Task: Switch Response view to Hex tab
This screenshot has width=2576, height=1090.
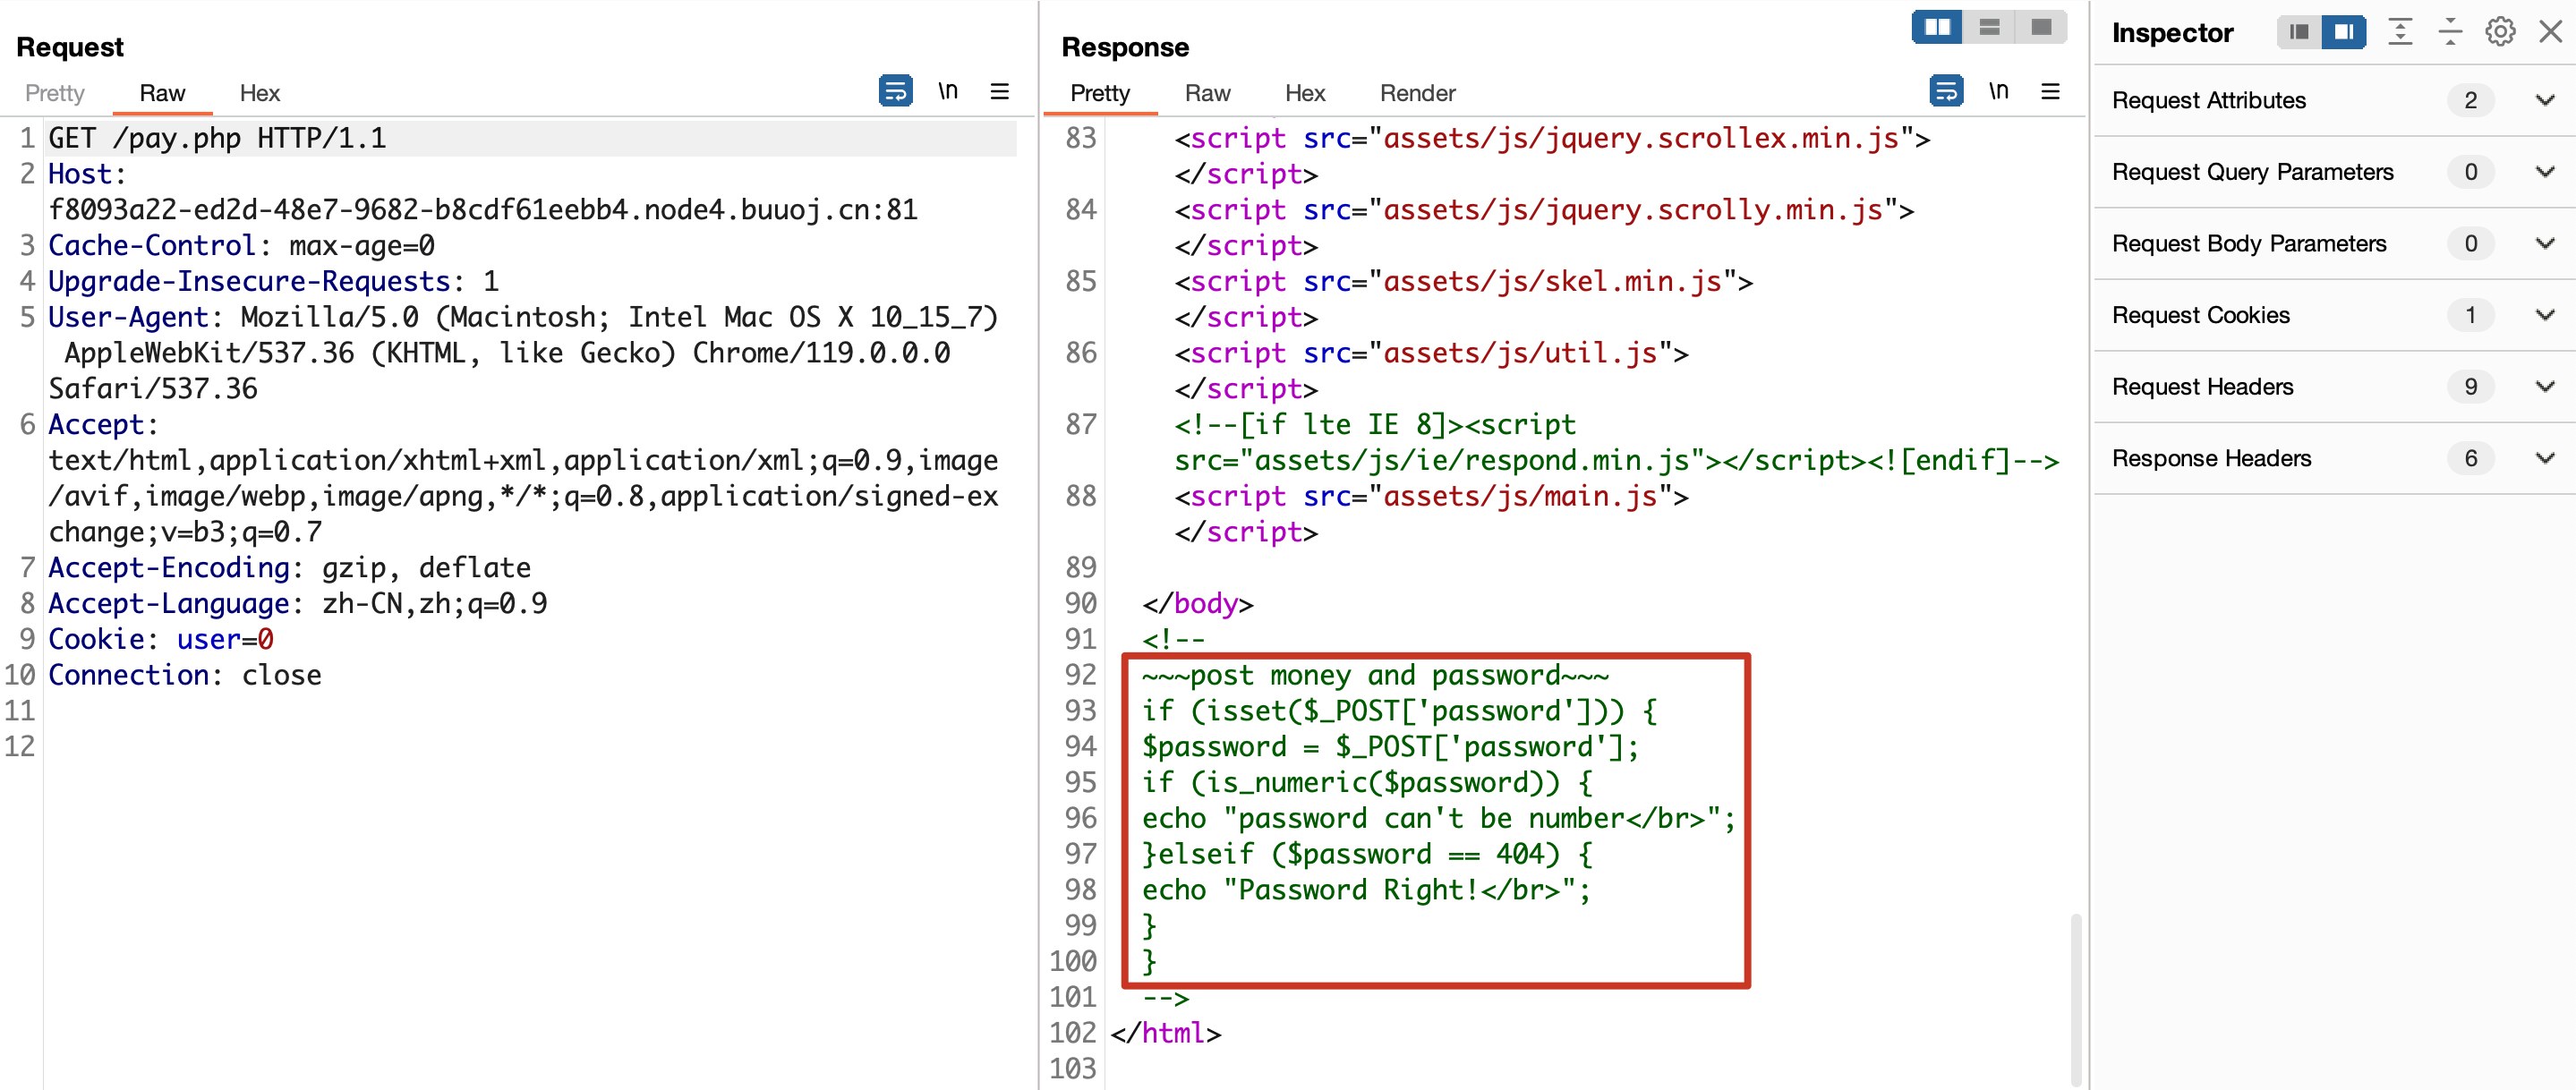Action: (x=1305, y=93)
